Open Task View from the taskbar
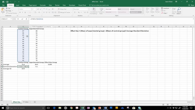The height and width of the screenshot is (110, 195). click(48, 108)
